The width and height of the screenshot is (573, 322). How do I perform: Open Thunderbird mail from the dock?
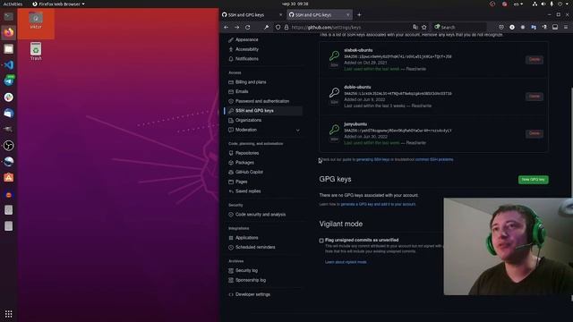point(8,114)
